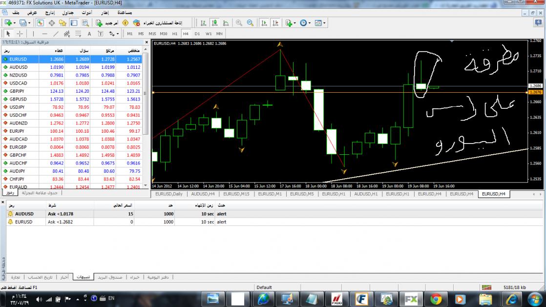Toggle chart auto scroll
This screenshot has height=307, width=546.
pos(264,23)
